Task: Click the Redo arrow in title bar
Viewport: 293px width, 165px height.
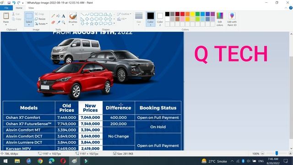Action: point(19,3)
